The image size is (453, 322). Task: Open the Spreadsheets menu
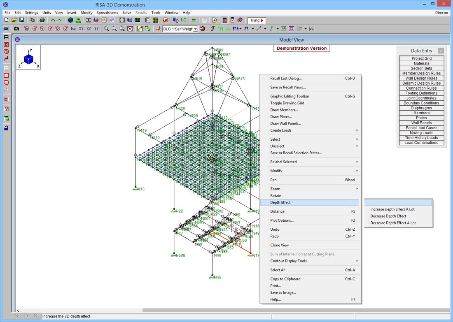tap(107, 13)
